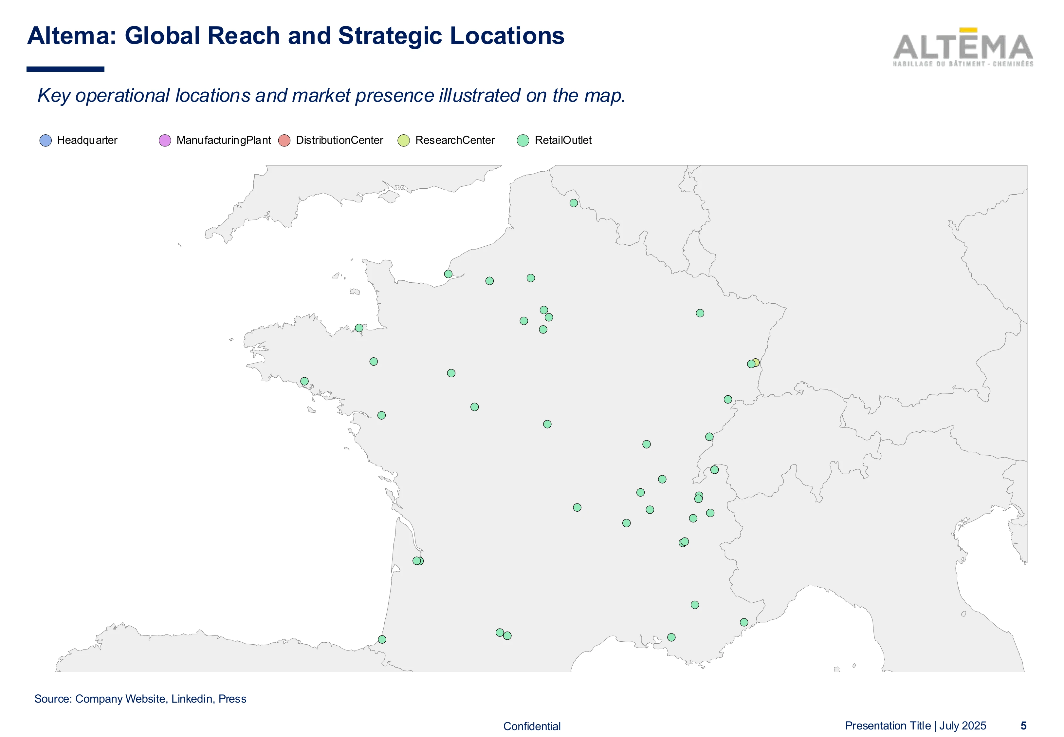The width and height of the screenshot is (1064, 737).
Task: Click the retail marker on the Normandy coast at the Seine estuary
Action: point(448,274)
